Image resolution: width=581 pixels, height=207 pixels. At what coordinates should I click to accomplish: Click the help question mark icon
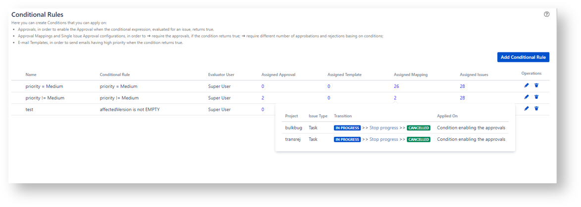pos(546,14)
